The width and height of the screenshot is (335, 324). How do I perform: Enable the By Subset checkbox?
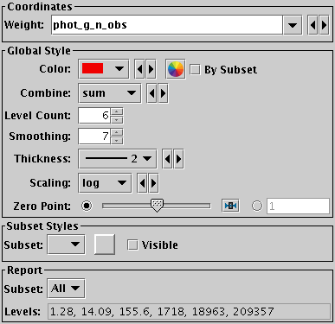(195, 69)
